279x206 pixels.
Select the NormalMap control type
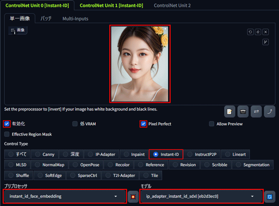(x=50, y=165)
